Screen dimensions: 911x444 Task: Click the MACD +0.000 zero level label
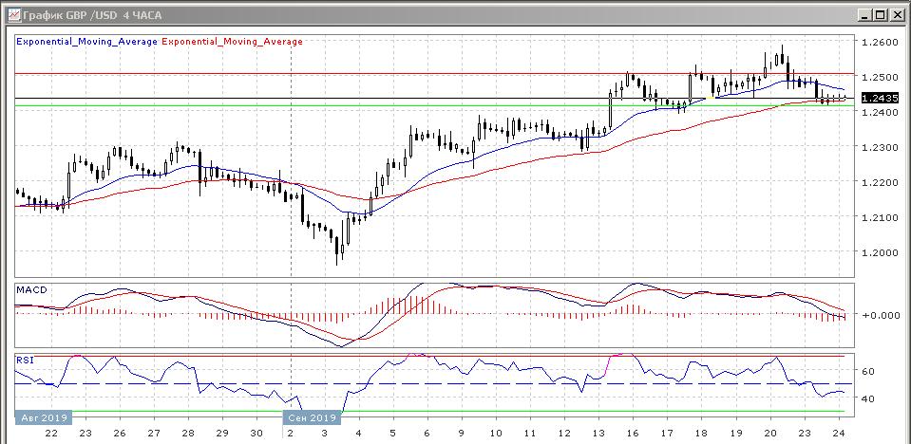pyautogui.click(x=876, y=315)
